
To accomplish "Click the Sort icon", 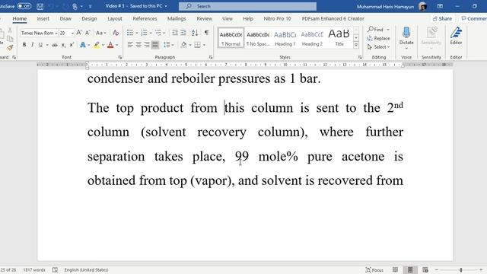I will (195, 33).
